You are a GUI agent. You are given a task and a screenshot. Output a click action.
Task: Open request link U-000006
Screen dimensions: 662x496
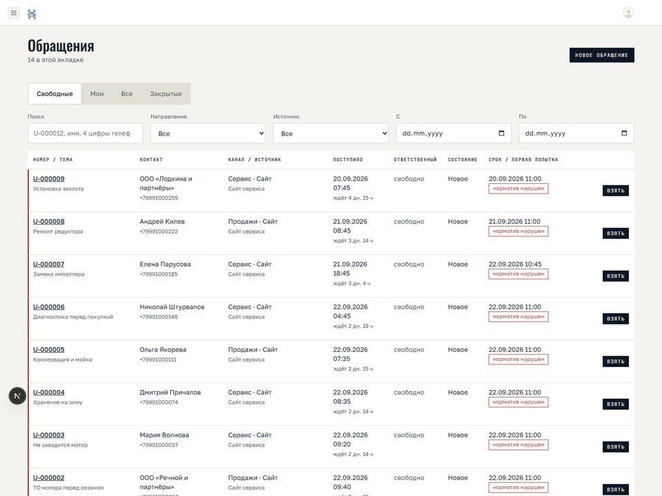click(x=49, y=307)
